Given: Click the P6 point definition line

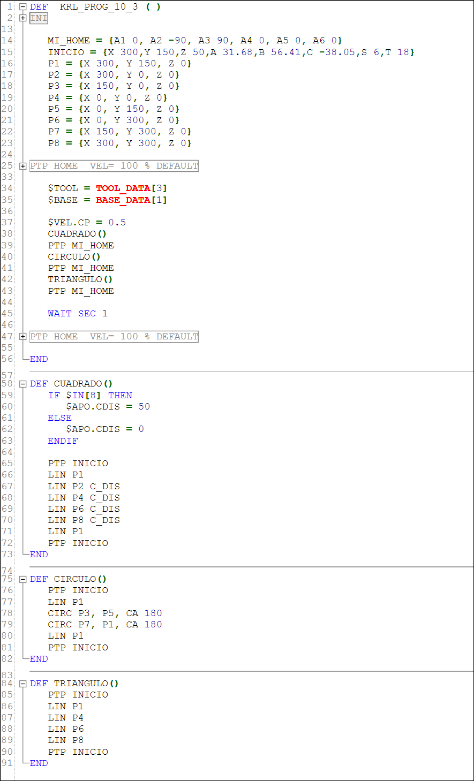Looking at the screenshot, I should pyautogui.click(x=114, y=120).
